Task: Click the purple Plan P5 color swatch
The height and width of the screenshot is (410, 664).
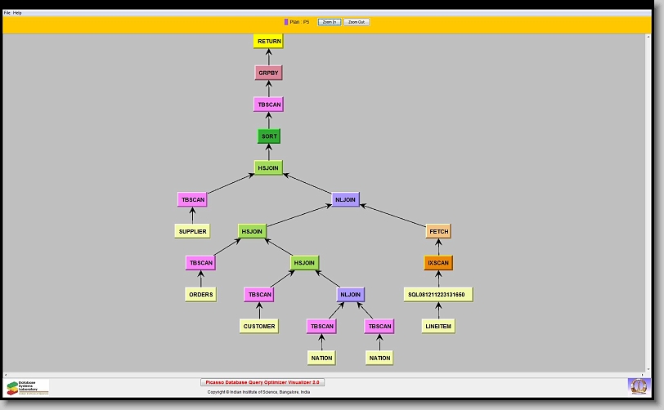Action: tap(286, 22)
